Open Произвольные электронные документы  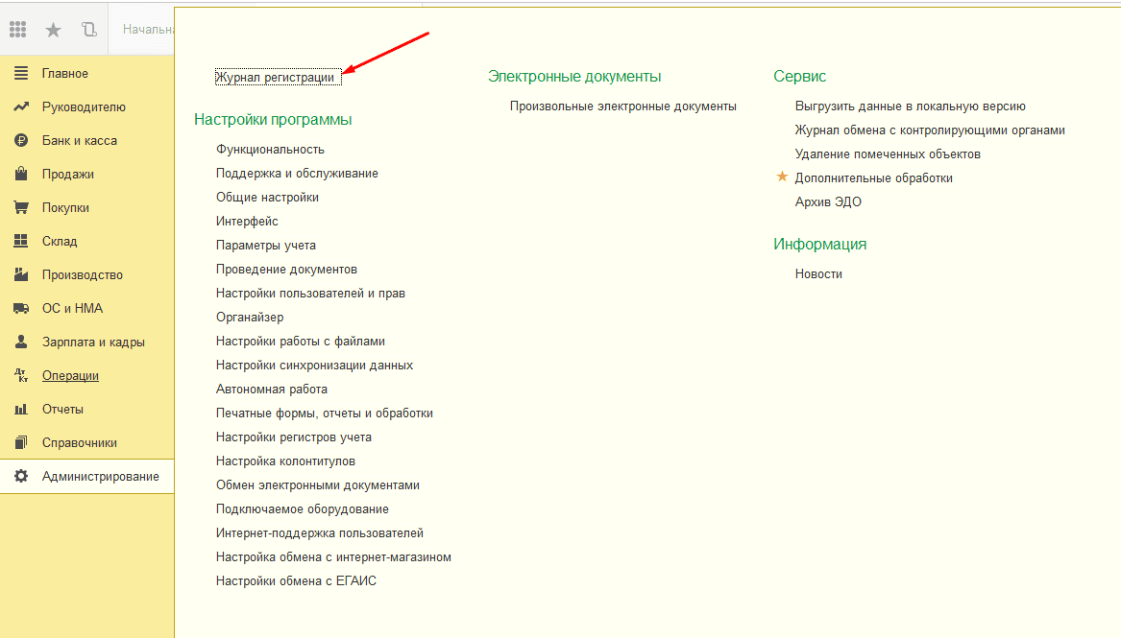coord(622,106)
